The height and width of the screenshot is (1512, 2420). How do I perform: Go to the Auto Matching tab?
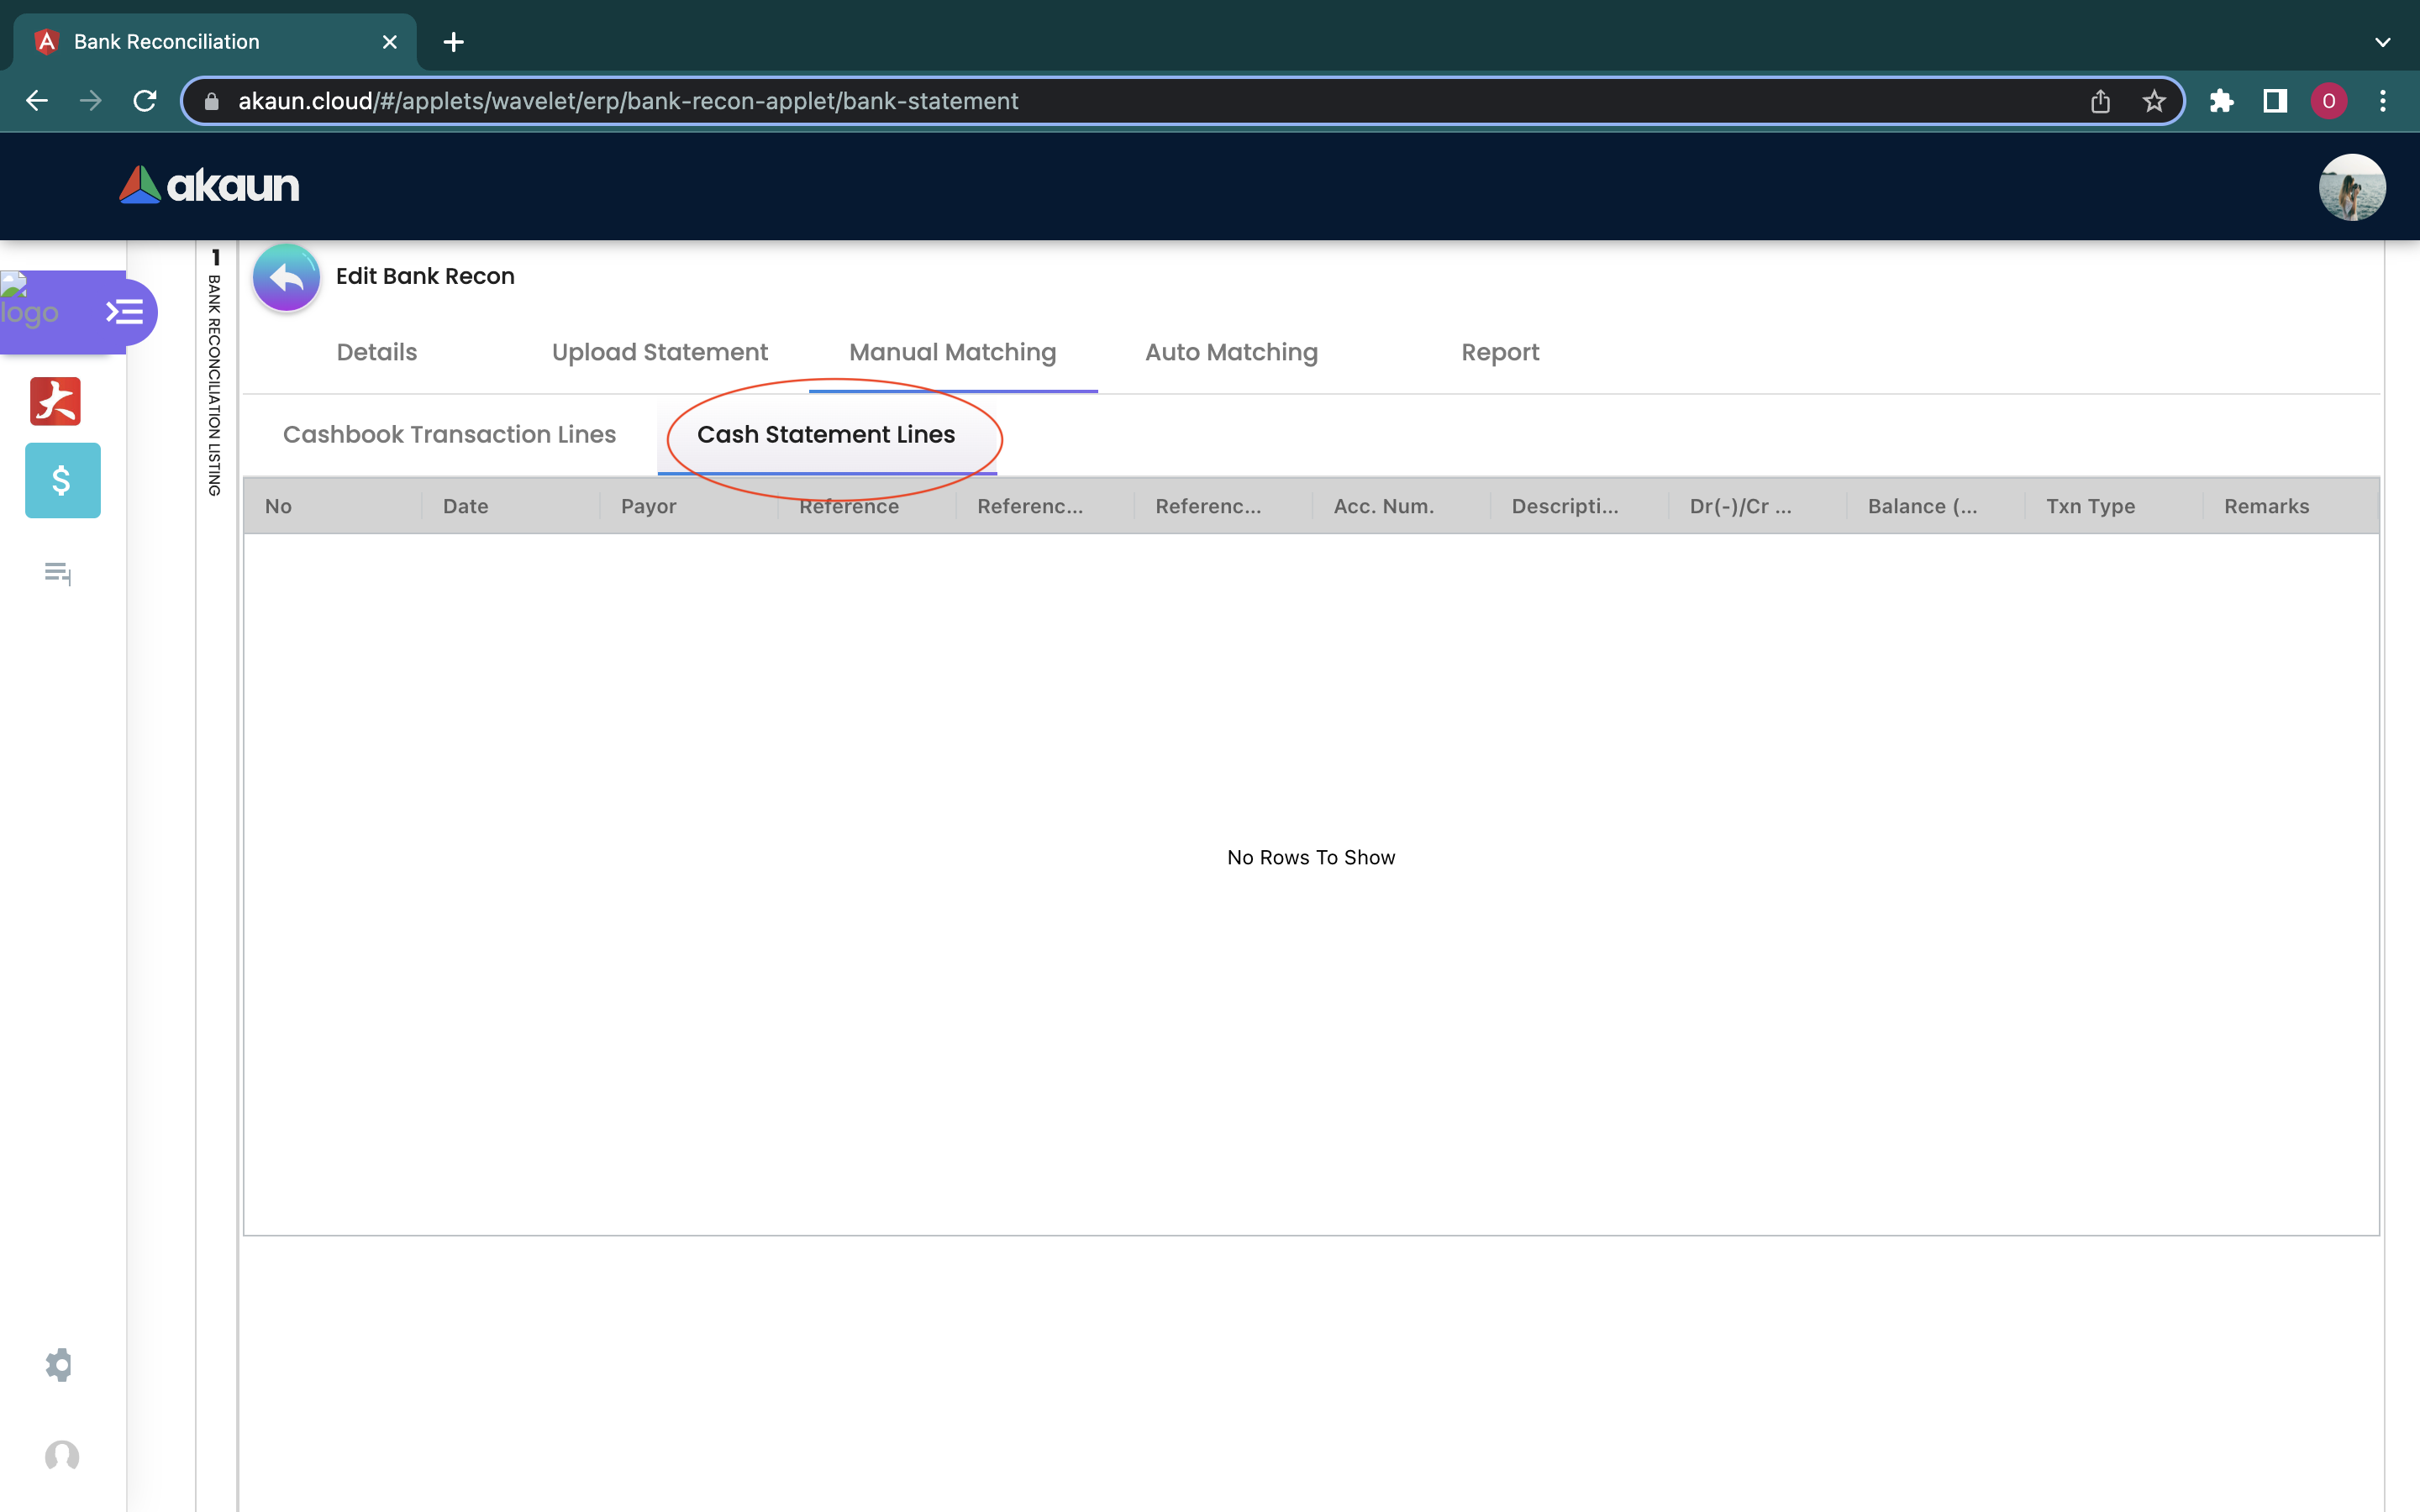click(1231, 352)
